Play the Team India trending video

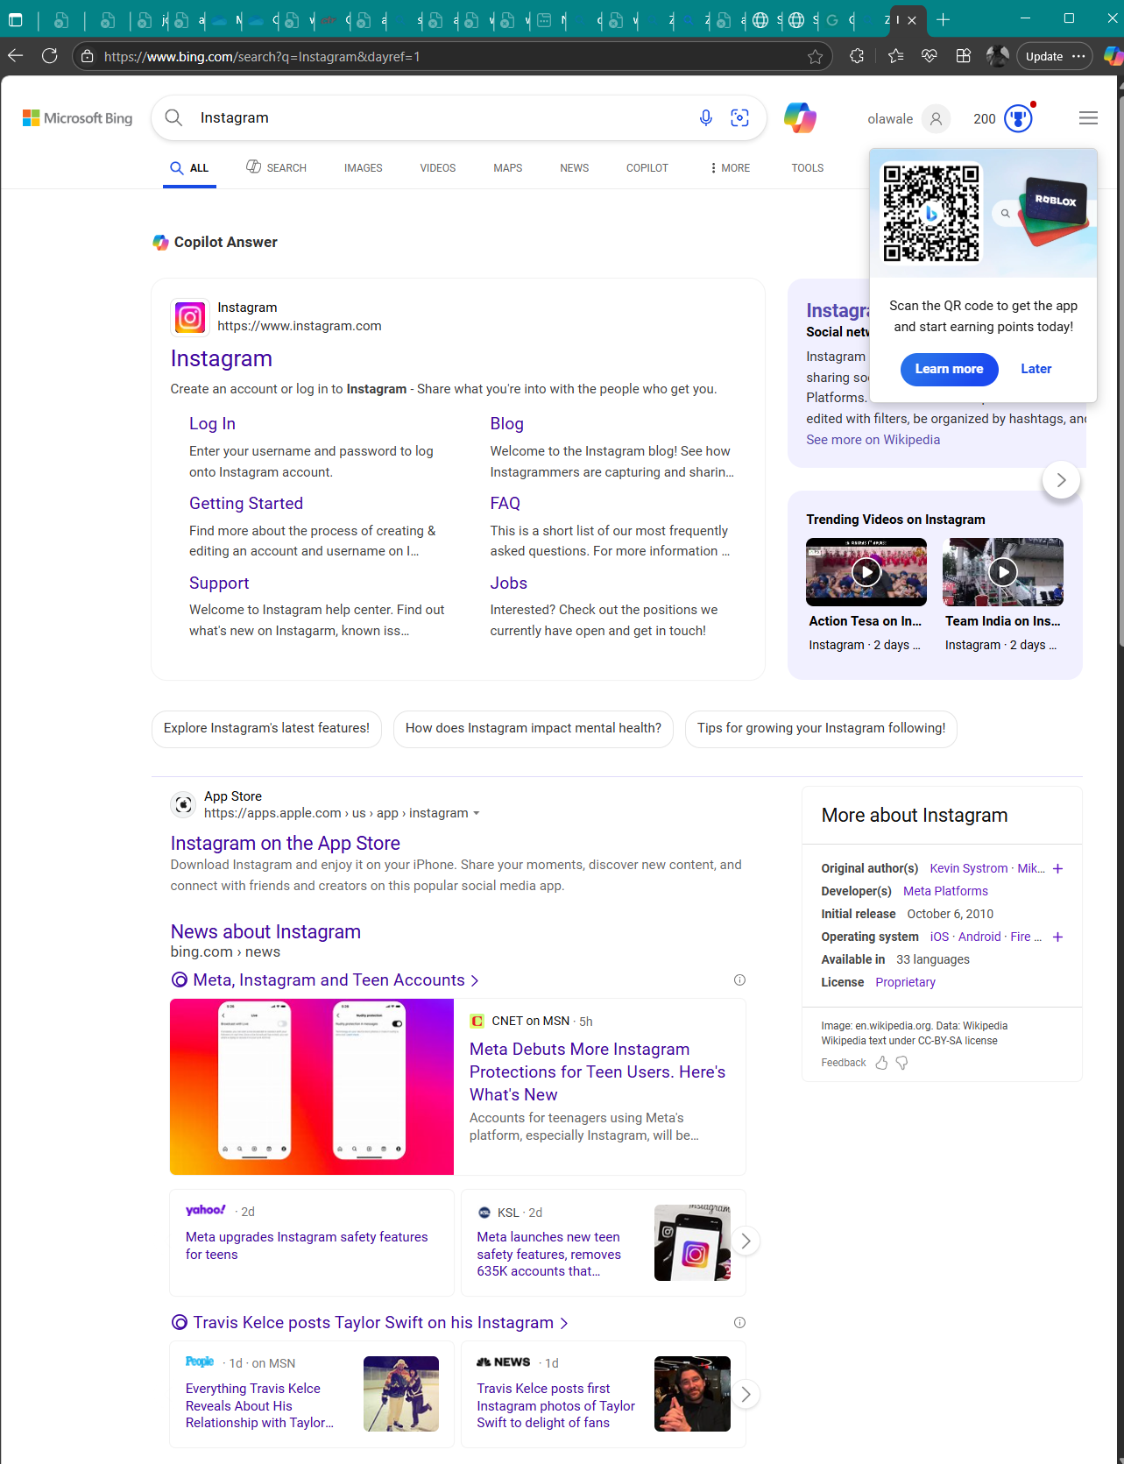click(1003, 572)
